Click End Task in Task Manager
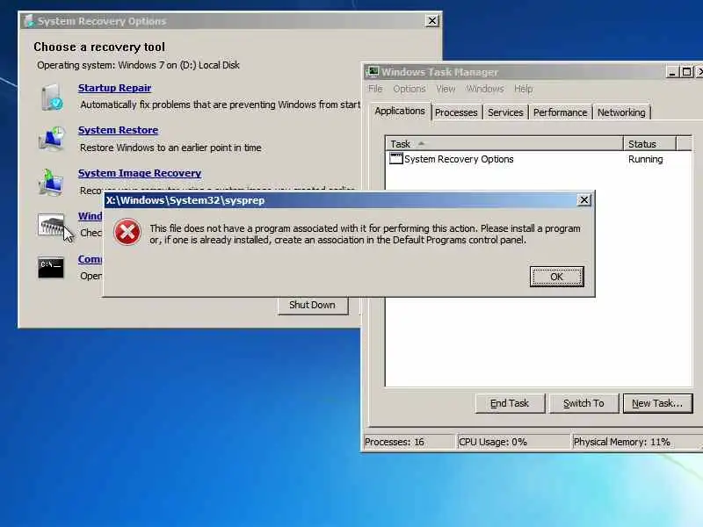This screenshot has height=527, width=703. (510, 403)
